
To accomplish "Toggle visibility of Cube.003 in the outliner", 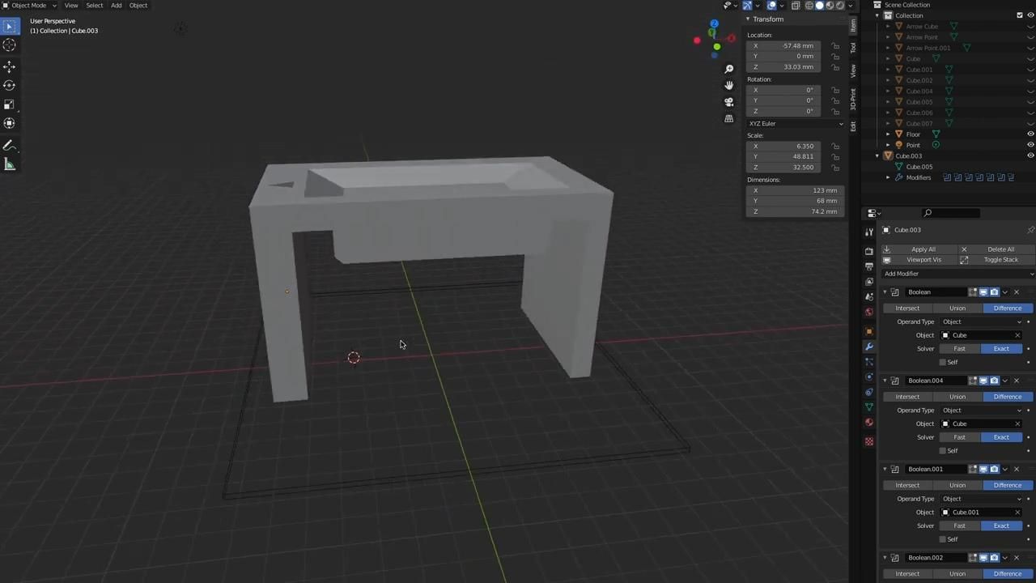I will [x=1030, y=155].
